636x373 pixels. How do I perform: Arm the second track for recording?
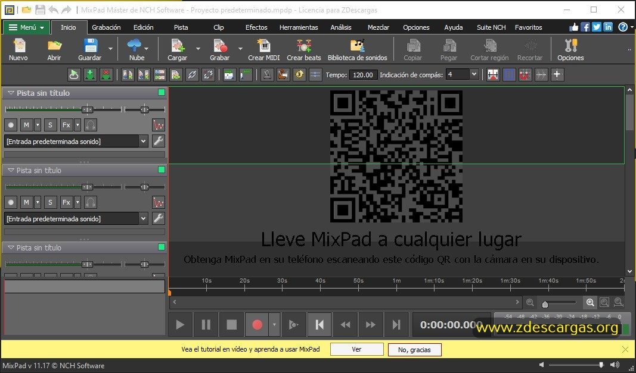click(x=11, y=202)
